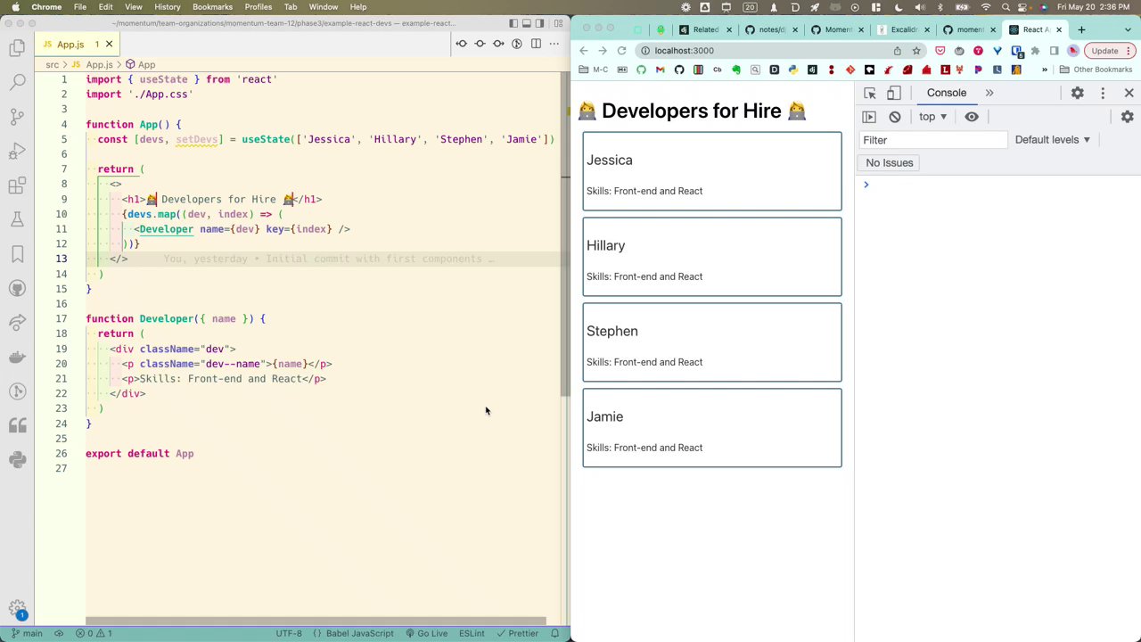
Task: Open the Bookmarks menu in menu bar
Action: (x=212, y=7)
